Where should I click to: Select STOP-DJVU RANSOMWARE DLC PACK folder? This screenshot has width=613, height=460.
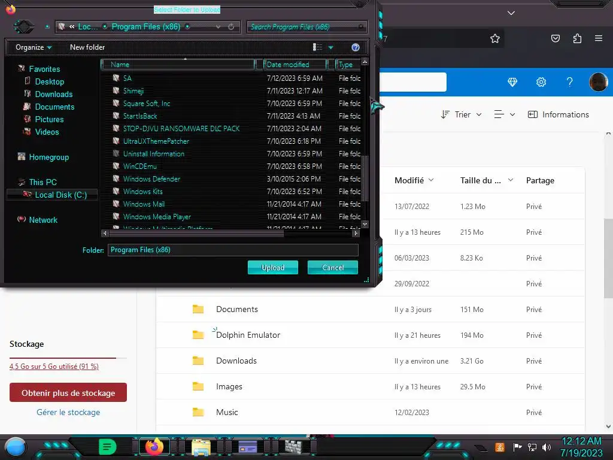(x=181, y=128)
